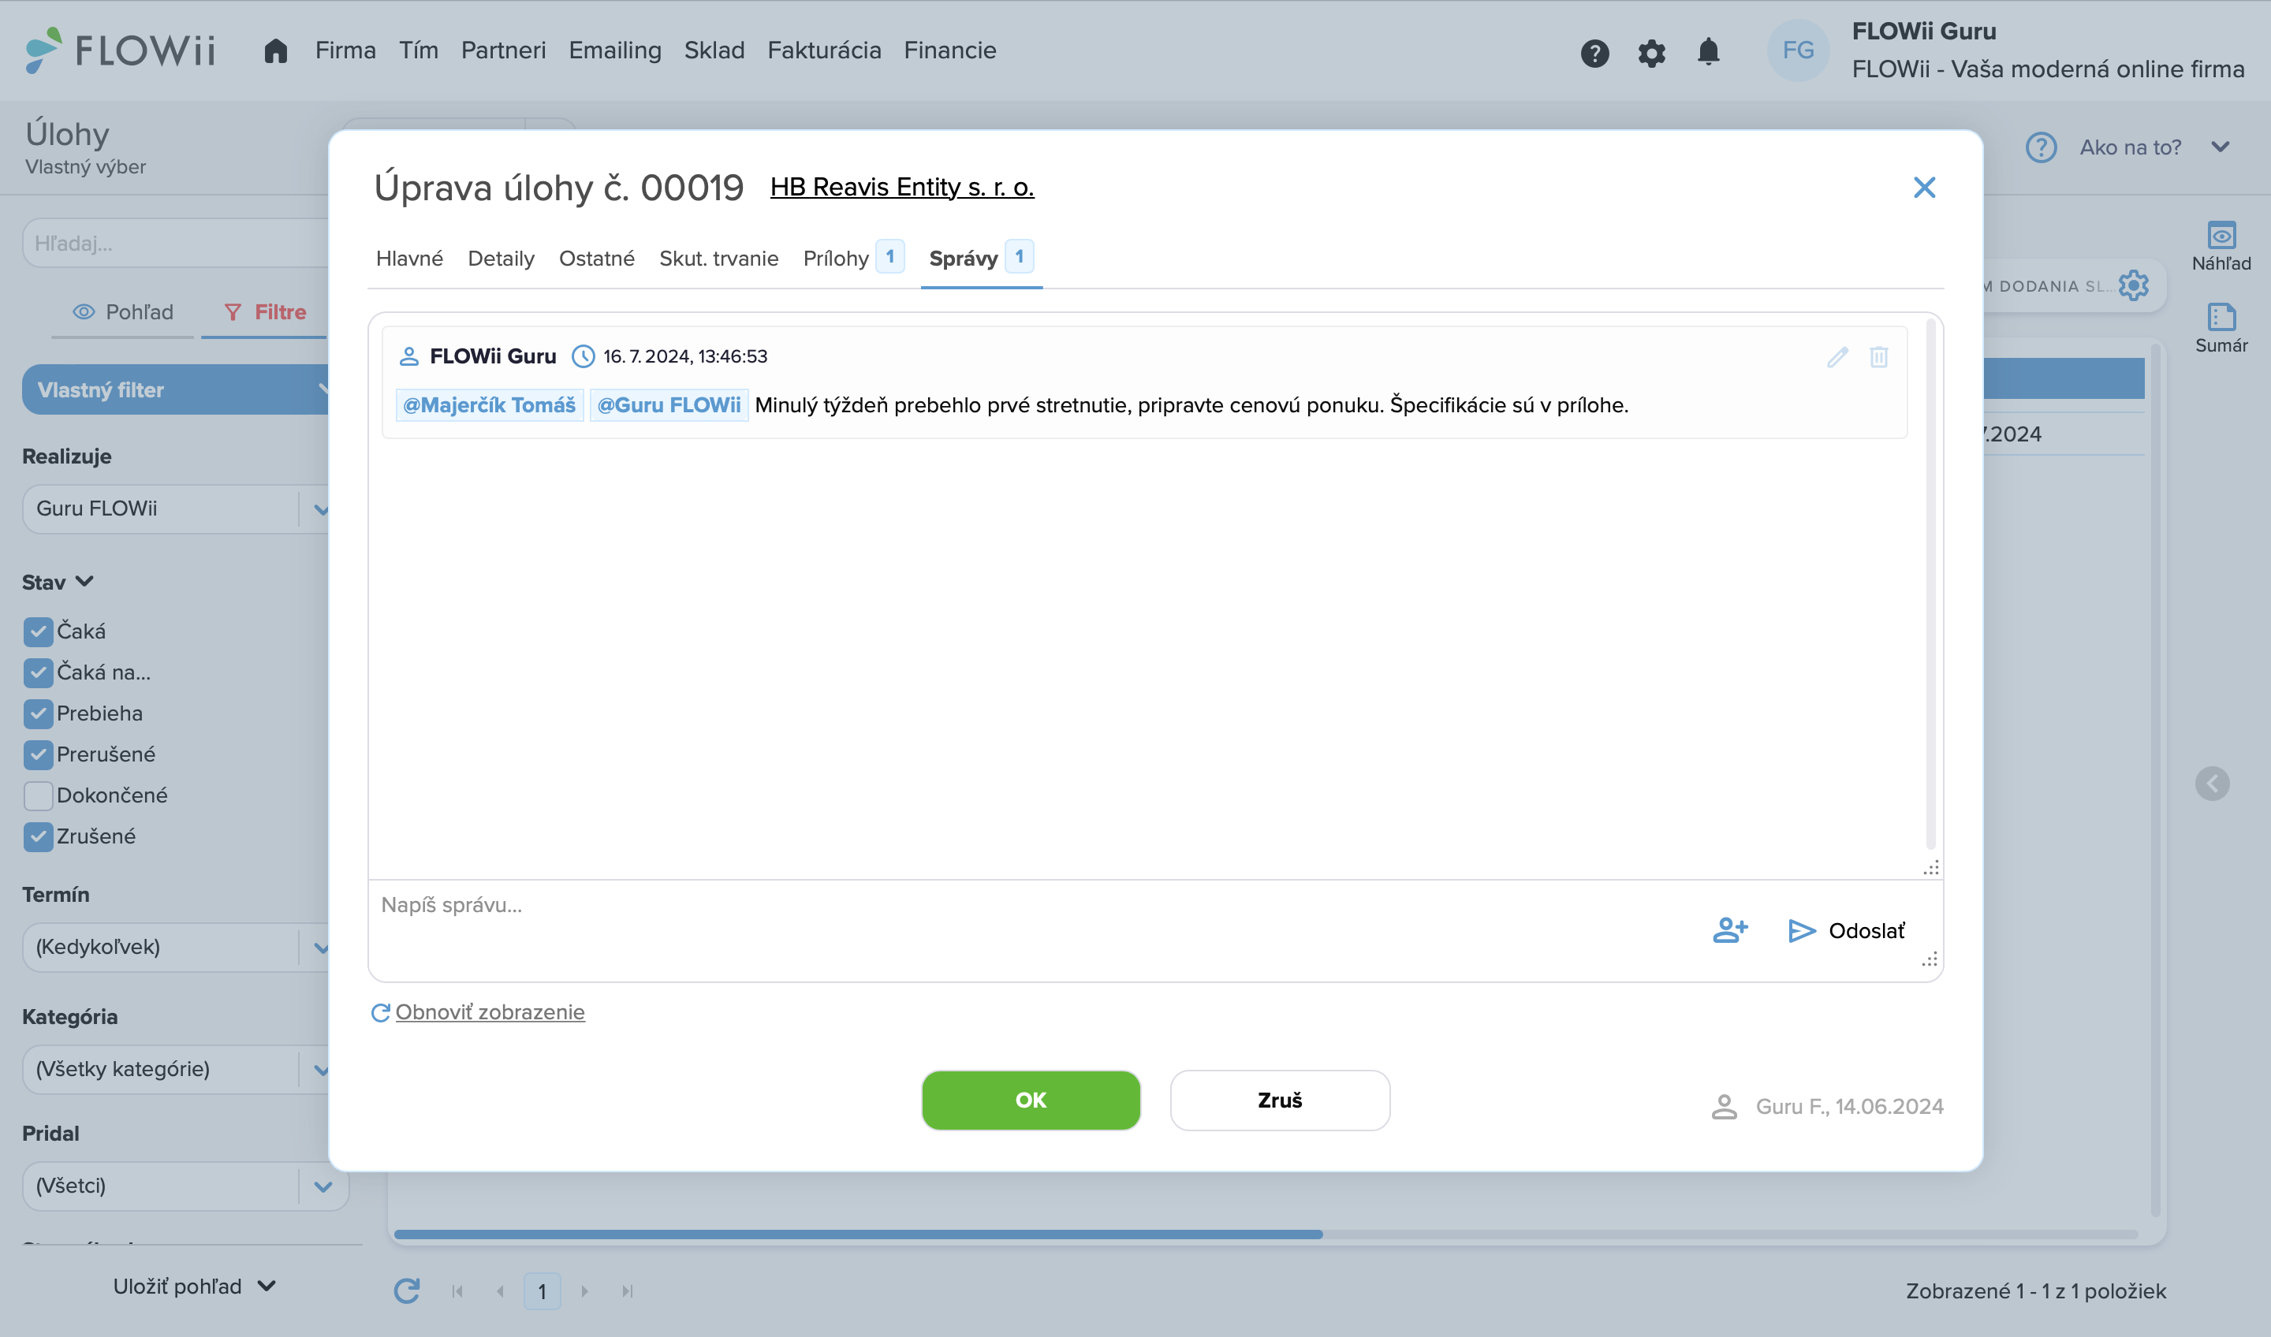
Task: Click the messages list vertical scrollbar
Action: pyautogui.click(x=1930, y=584)
